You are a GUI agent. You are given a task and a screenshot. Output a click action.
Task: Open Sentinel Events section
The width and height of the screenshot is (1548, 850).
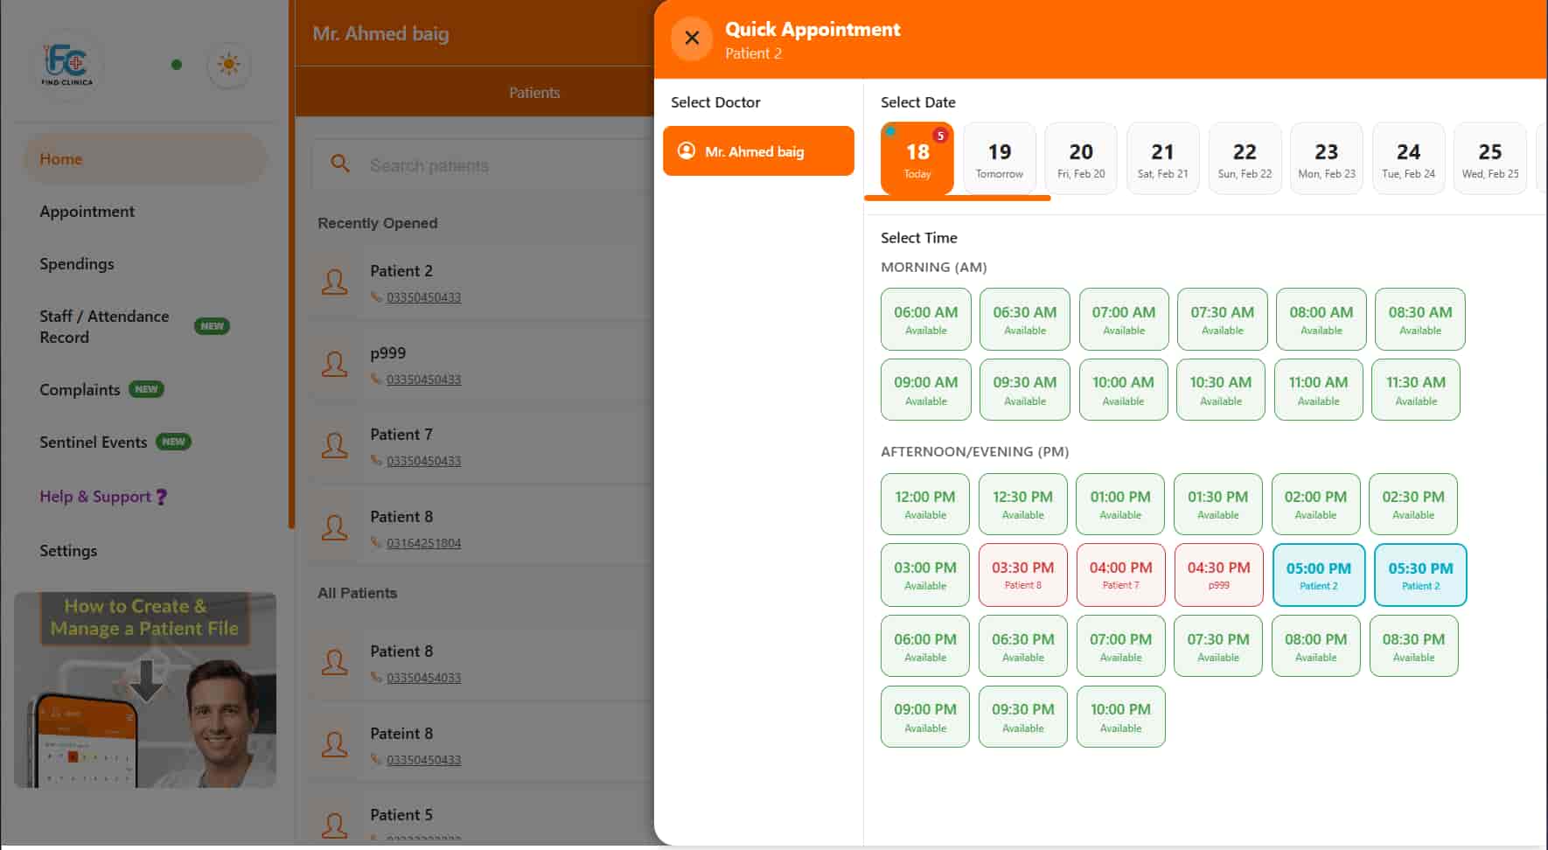[x=93, y=442]
